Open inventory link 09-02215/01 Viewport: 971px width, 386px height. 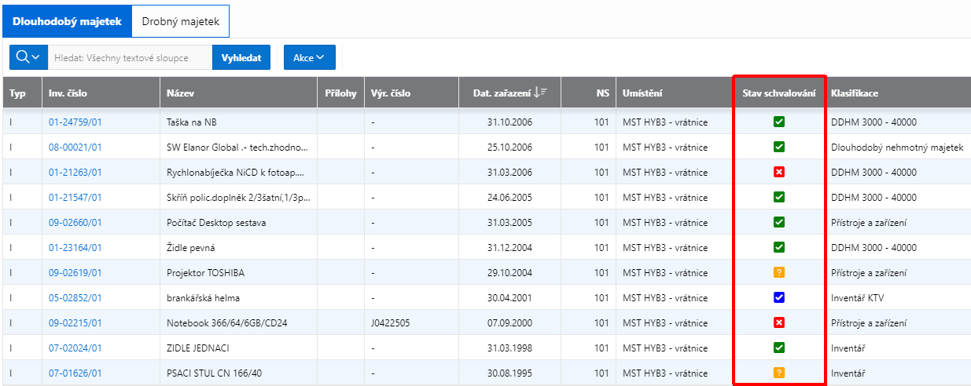tap(75, 323)
